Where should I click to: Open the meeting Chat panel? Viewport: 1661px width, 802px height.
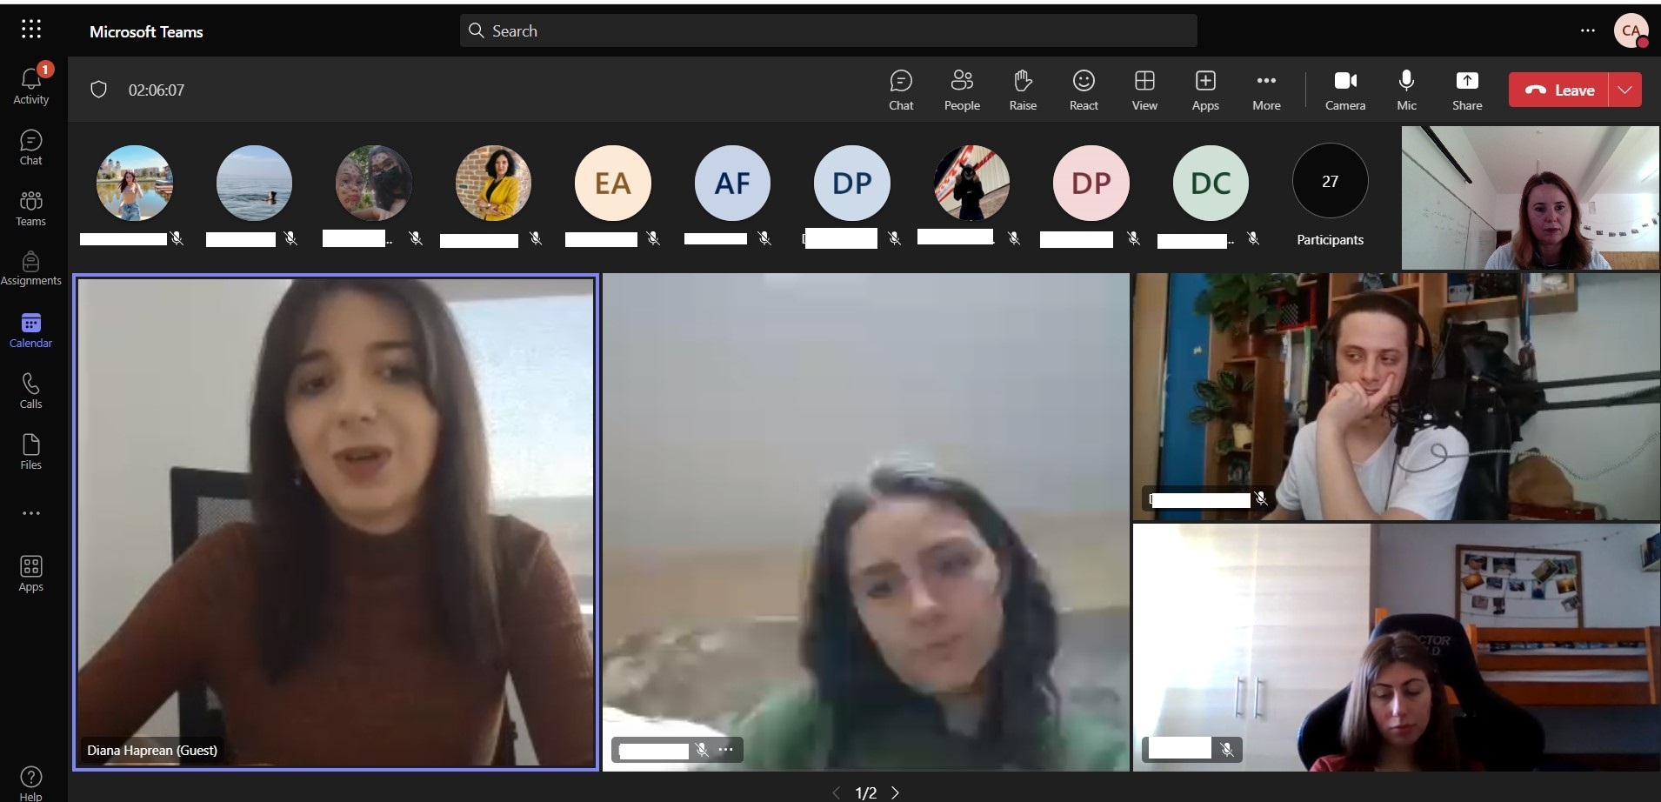coord(900,90)
